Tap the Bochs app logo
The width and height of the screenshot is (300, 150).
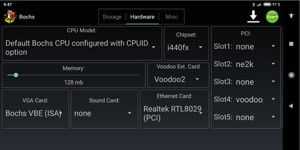pos(10,17)
